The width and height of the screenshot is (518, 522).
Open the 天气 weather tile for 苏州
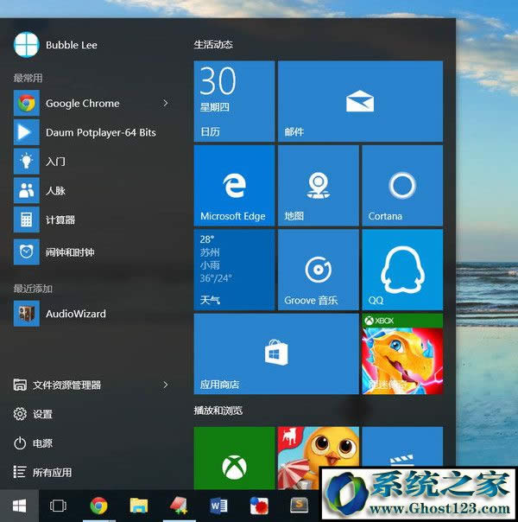(x=233, y=270)
